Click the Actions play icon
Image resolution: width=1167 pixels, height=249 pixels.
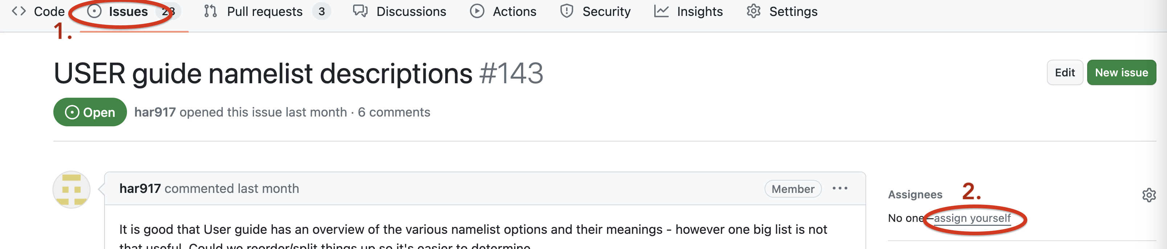(476, 11)
